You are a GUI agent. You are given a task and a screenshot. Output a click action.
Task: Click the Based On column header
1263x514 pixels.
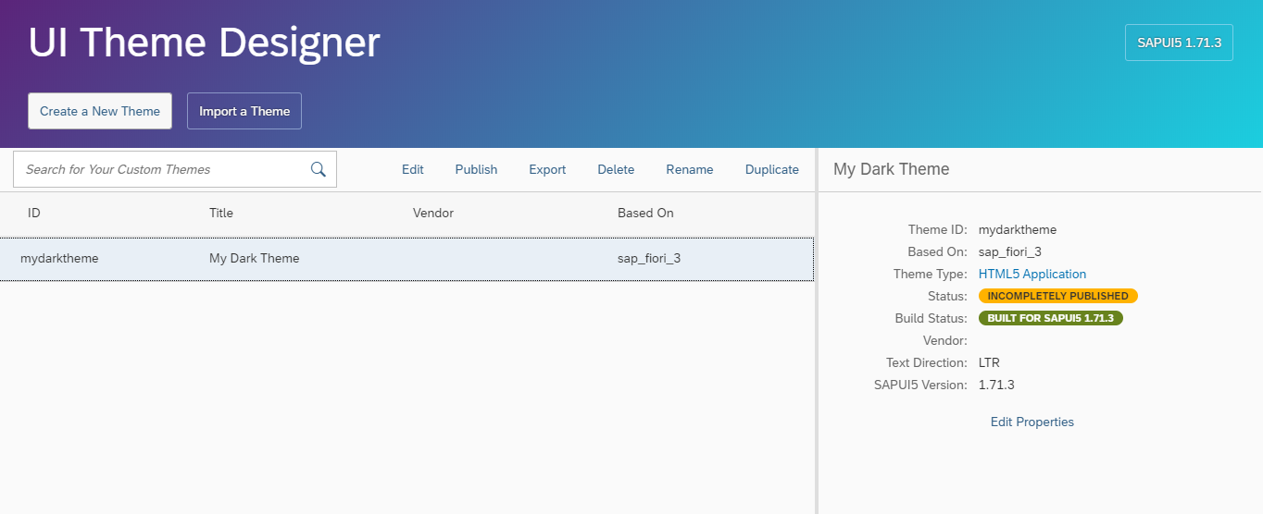[x=645, y=213]
